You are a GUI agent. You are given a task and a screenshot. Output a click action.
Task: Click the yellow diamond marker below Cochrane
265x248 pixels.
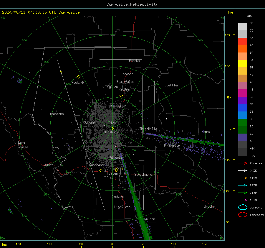pos(101,170)
